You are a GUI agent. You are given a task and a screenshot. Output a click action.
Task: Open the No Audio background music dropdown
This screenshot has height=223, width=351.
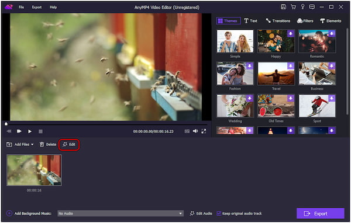(x=121, y=214)
